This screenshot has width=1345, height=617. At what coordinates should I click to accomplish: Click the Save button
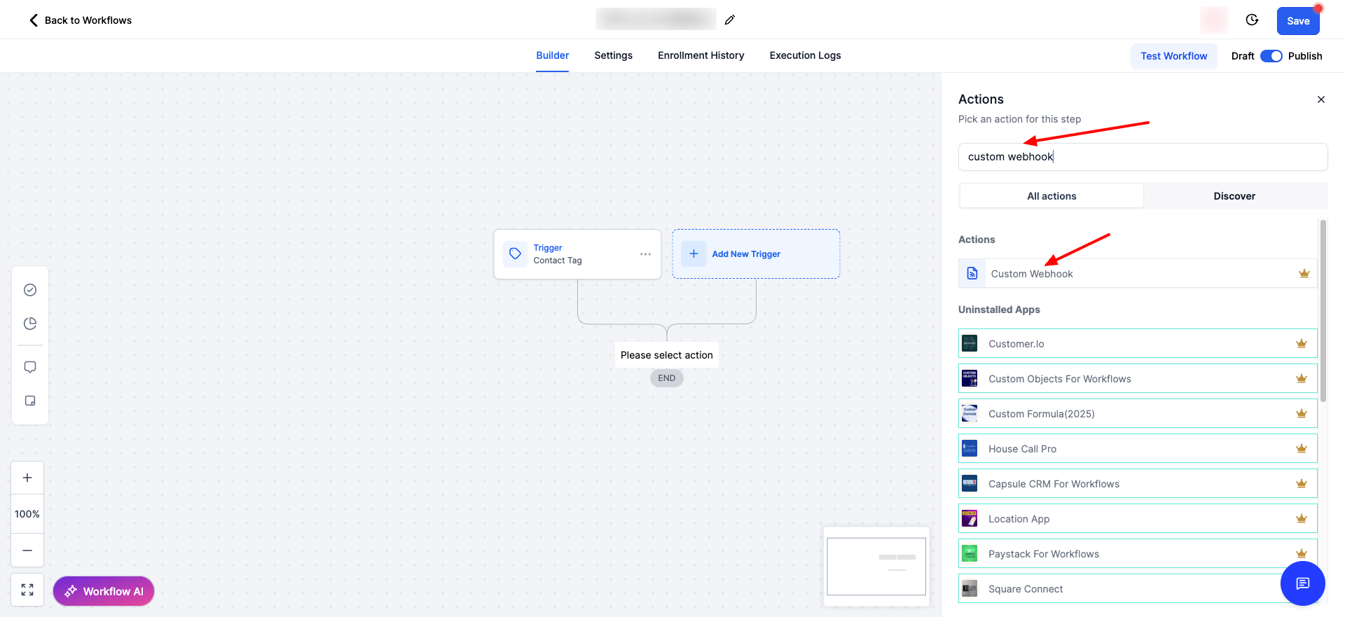click(1297, 21)
